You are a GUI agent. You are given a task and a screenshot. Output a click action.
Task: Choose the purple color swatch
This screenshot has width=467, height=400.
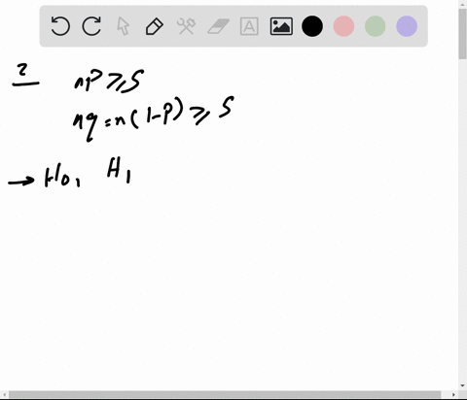pyautogui.click(x=407, y=26)
